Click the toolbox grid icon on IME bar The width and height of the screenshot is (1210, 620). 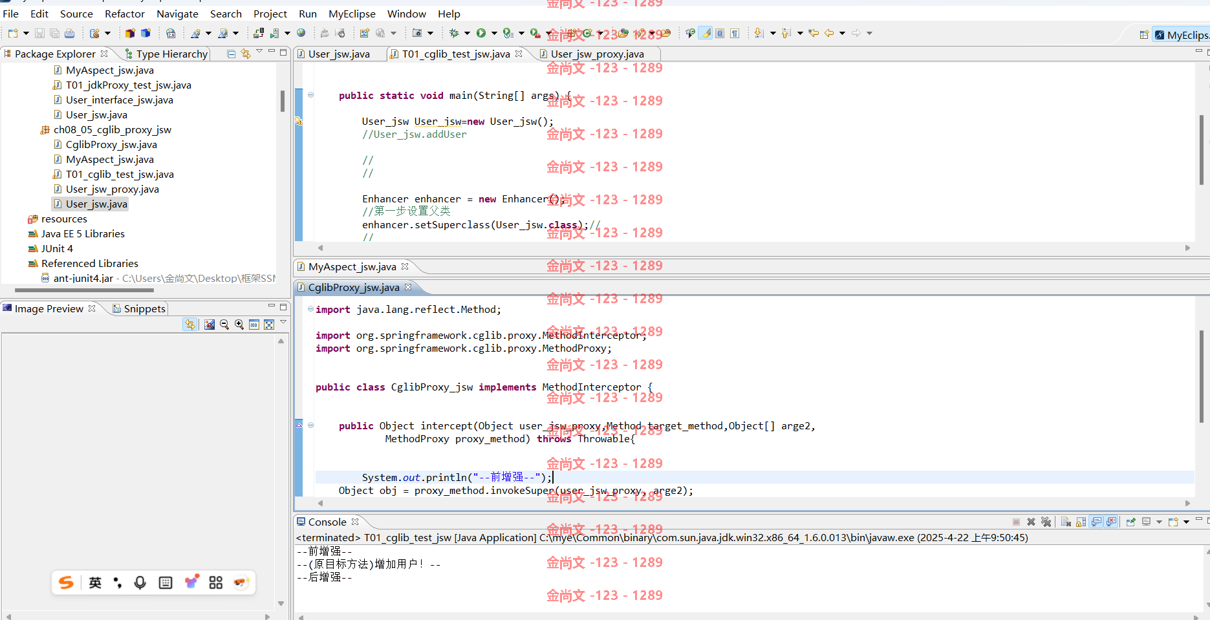point(216,583)
